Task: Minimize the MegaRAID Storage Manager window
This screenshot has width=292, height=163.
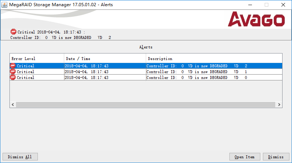Action: [249, 5]
